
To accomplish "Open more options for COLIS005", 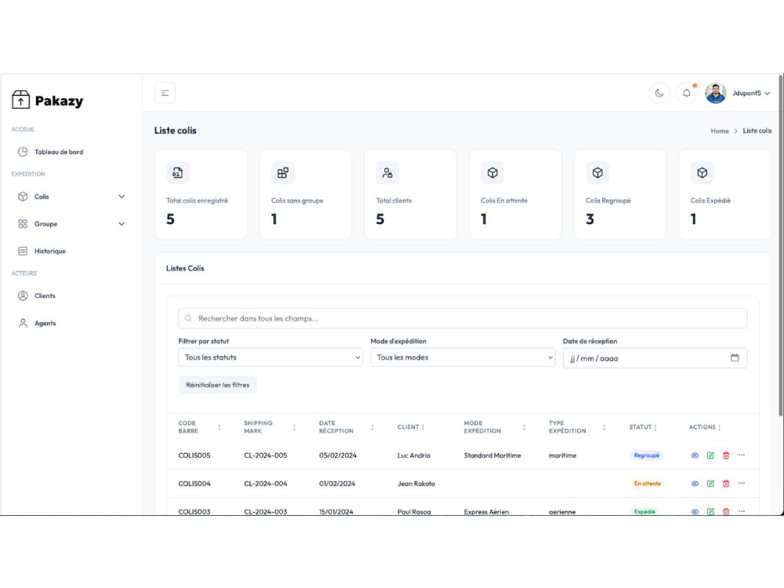I will pos(742,455).
